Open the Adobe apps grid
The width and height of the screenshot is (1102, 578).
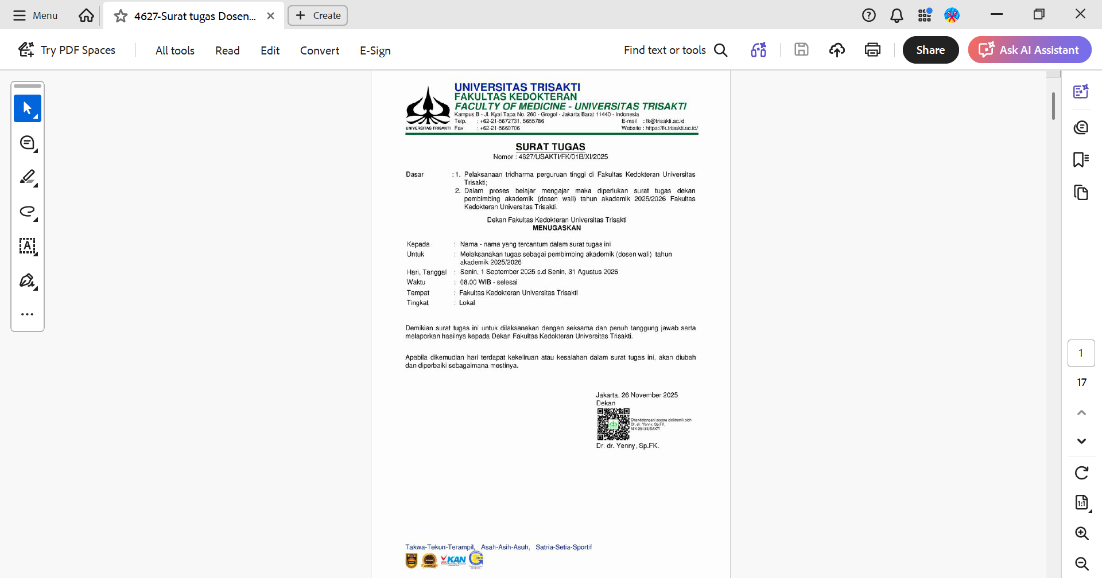coord(925,15)
